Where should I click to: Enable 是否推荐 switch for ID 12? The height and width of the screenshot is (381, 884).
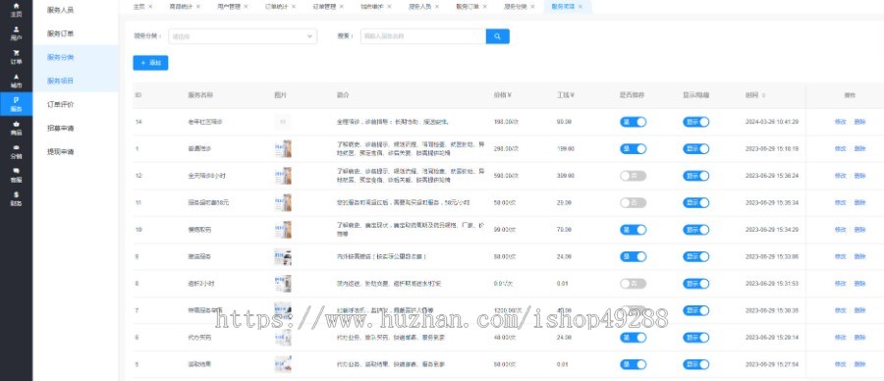tap(634, 176)
